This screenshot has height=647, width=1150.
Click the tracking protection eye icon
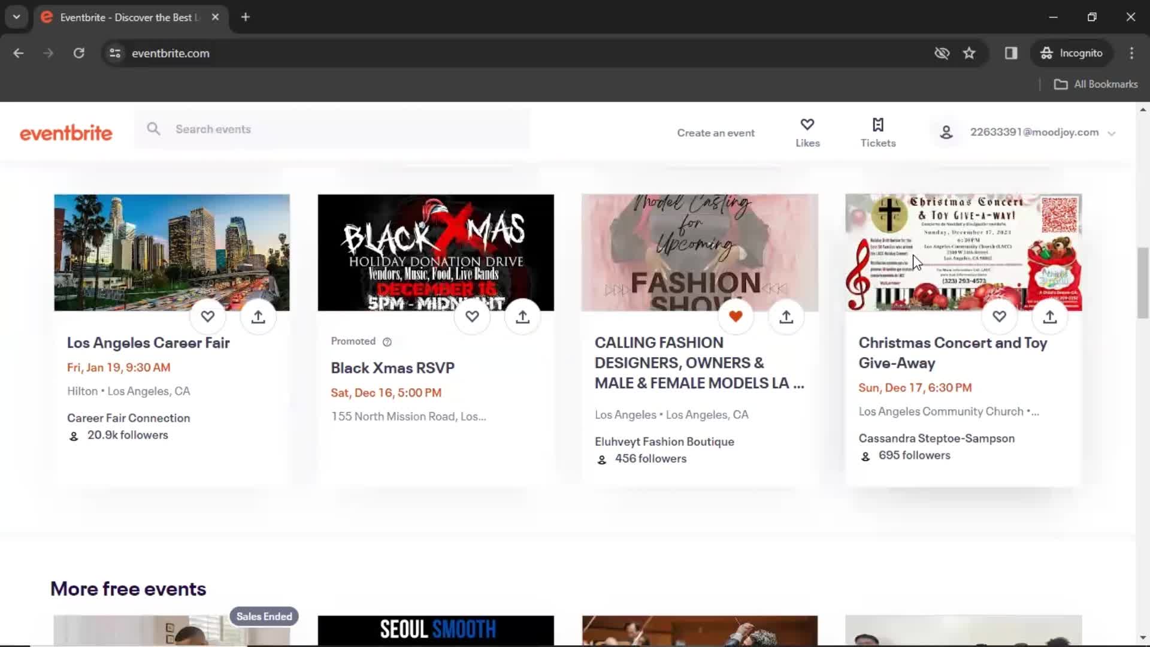coord(942,53)
